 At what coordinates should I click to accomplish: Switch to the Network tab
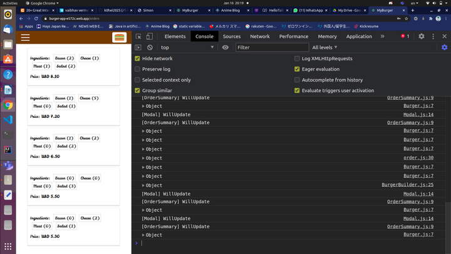click(x=259, y=36)
